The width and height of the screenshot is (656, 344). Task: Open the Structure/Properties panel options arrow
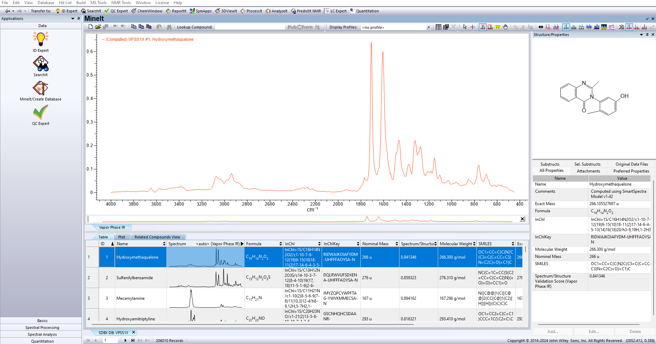click(x=641, y=35)
